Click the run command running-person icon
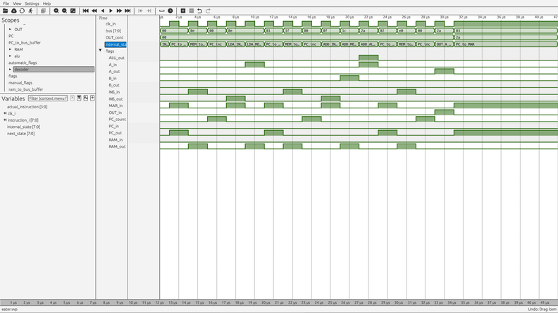The width and height of the screenshot is (558, 313). coord(30,11)
